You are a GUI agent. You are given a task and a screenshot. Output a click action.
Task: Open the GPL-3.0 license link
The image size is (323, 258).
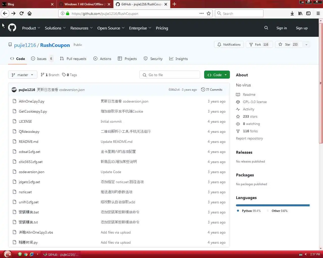coord(255,102)
